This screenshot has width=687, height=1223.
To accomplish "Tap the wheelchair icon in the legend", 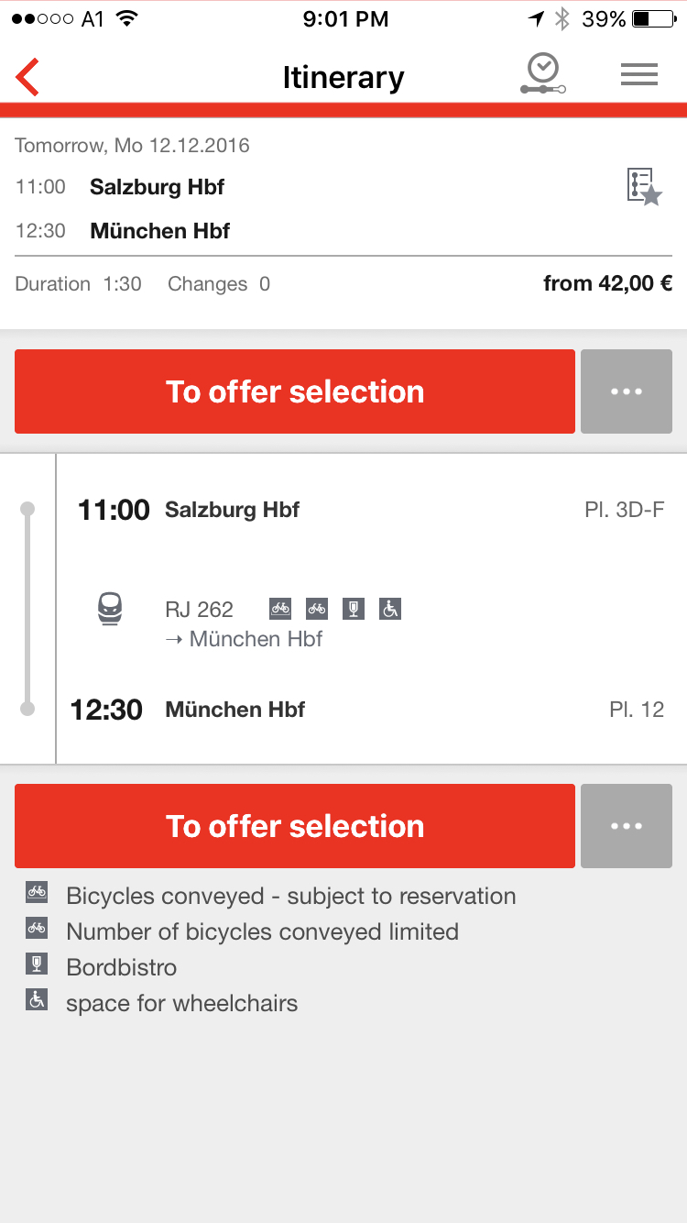I will (37, 1000).
